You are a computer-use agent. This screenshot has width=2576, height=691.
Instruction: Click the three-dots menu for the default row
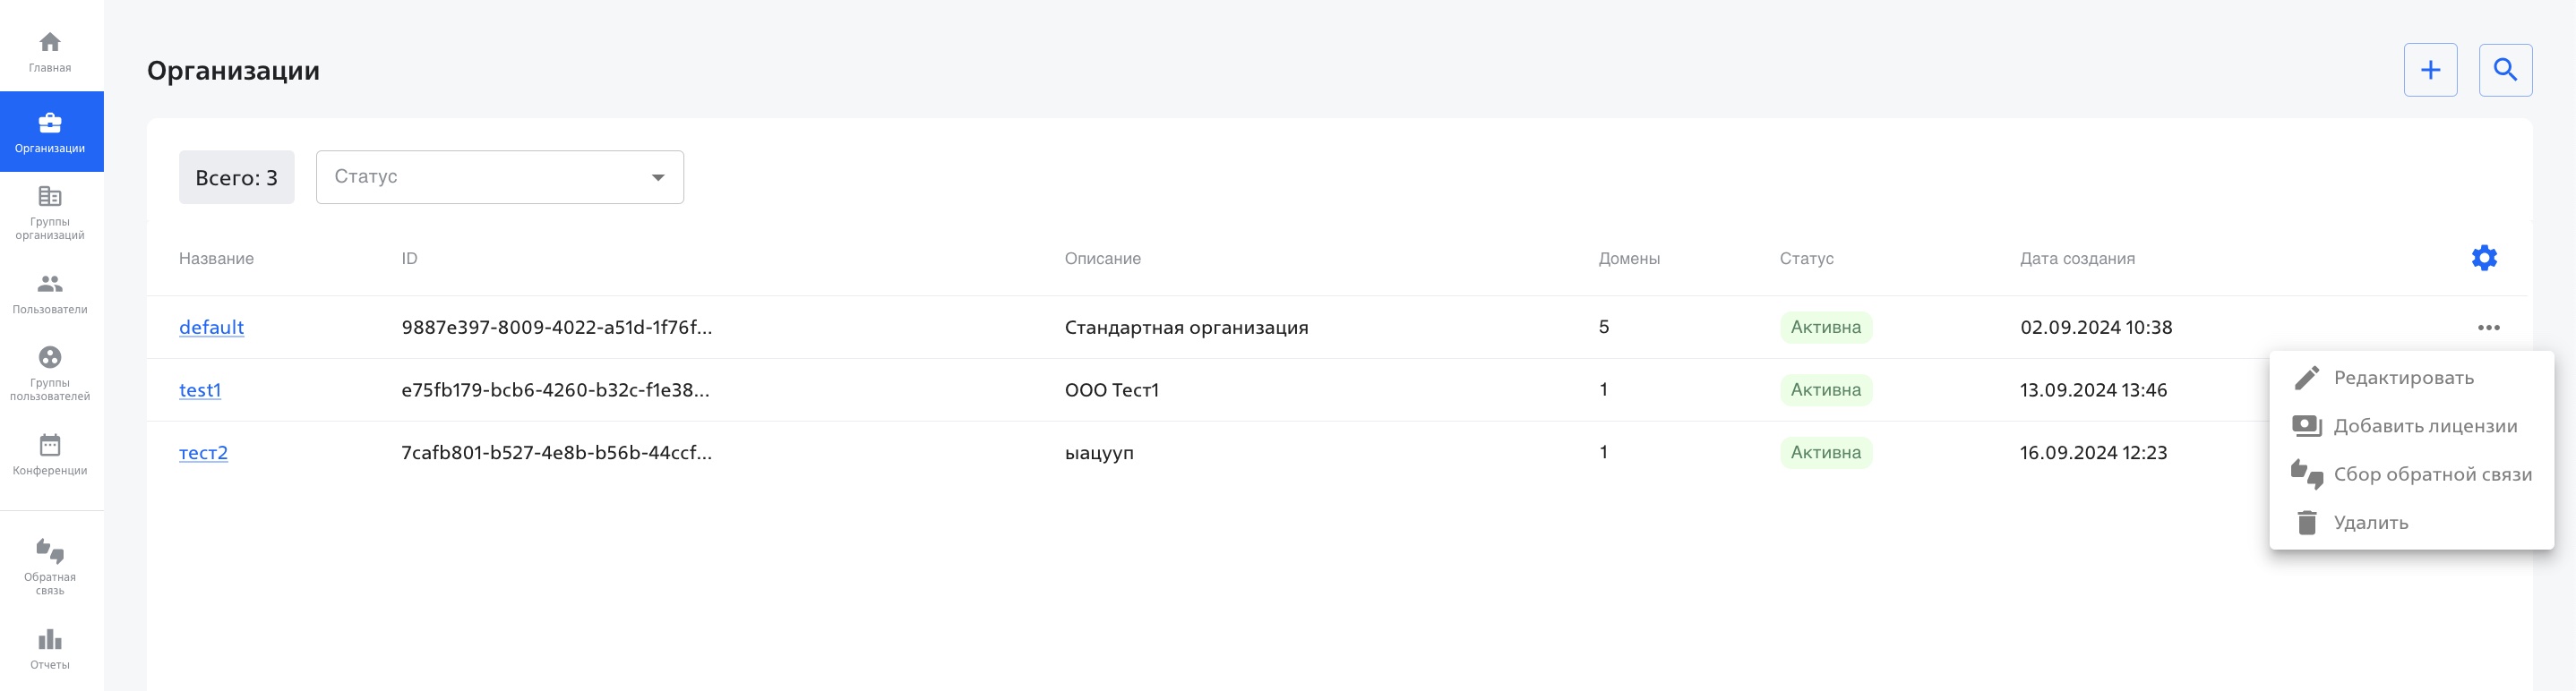click(x=2488, y=327)
